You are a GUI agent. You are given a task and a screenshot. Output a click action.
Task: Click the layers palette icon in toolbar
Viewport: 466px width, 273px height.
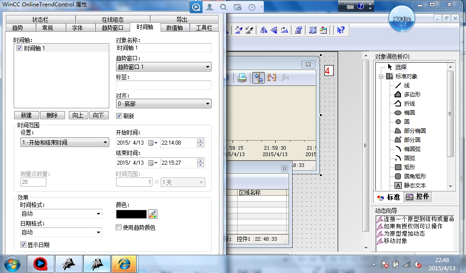(x=299, y=30)
